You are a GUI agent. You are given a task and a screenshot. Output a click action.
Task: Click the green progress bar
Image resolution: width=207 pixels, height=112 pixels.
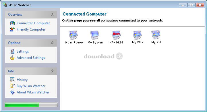pos(31,105)
